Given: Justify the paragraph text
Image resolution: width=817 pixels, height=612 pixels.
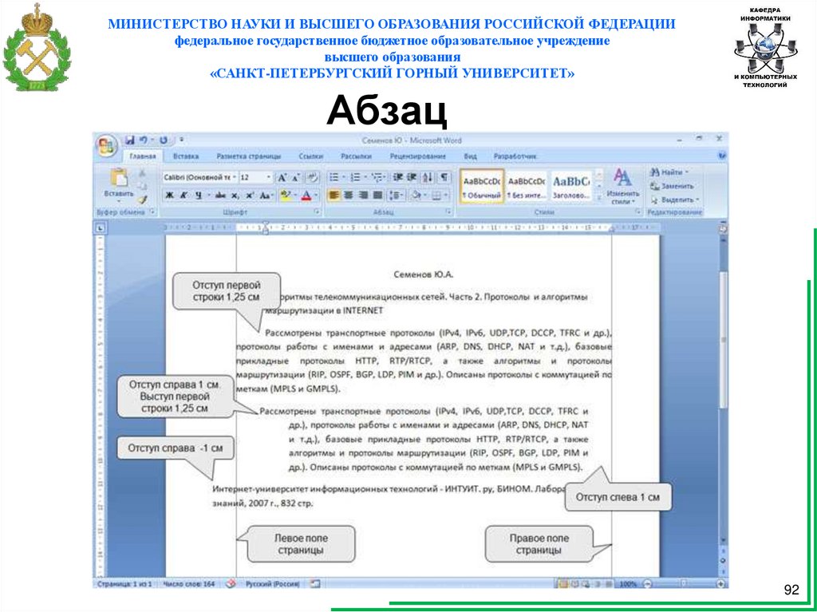Looking at the screenshot, I should 377,195.
